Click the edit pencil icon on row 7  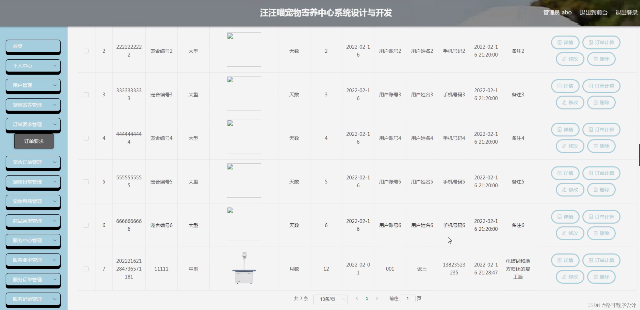563,277
